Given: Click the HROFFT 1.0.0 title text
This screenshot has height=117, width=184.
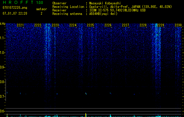Looking at the screenshot, I should point(23,2).
